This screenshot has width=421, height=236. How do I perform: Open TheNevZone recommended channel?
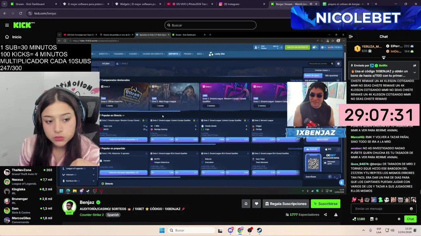point(28,172)
